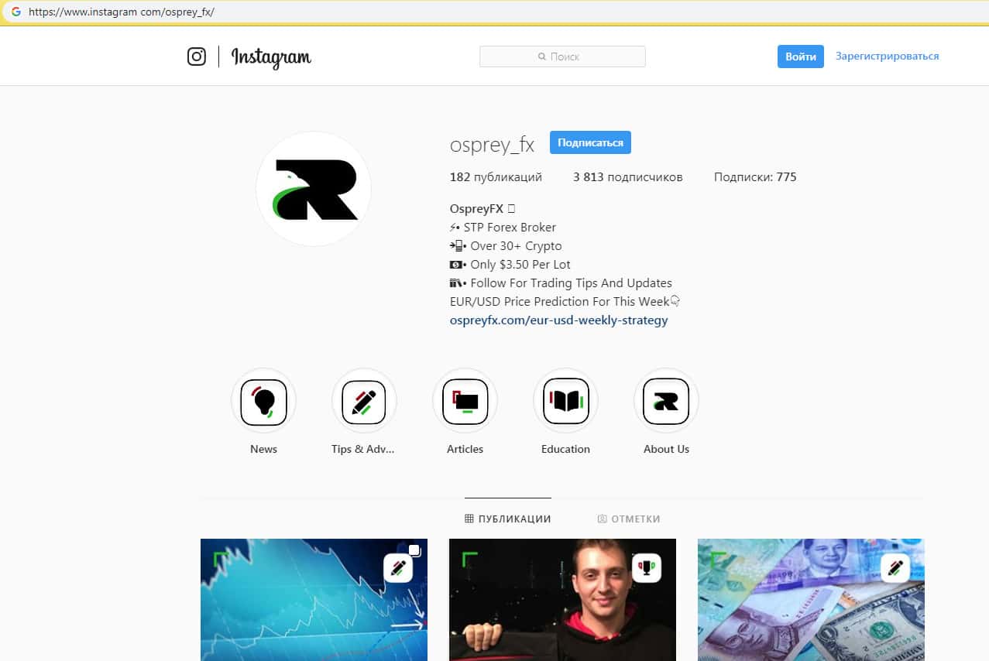The width and height of the screenshot is (989, 661).
Task: Click the Google favicon in address bar
Action: tap(16, 12)
